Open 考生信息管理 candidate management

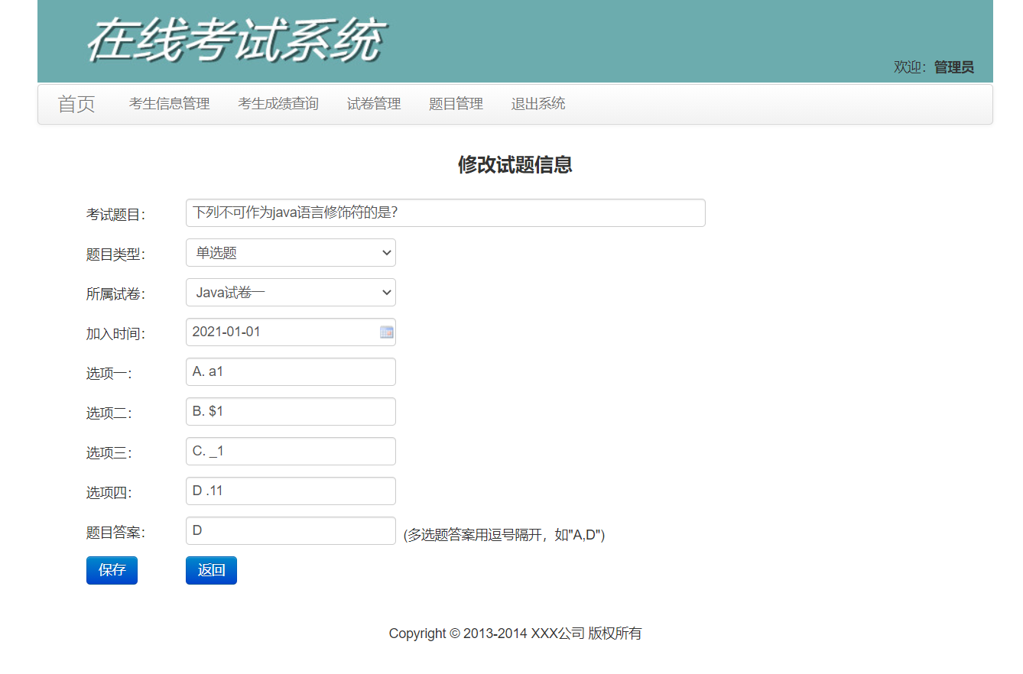tap(169, 104)
